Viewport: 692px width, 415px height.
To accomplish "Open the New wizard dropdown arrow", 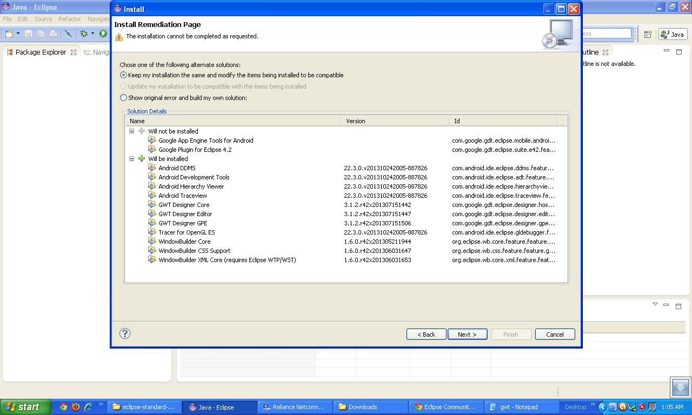I will (18, 34).
